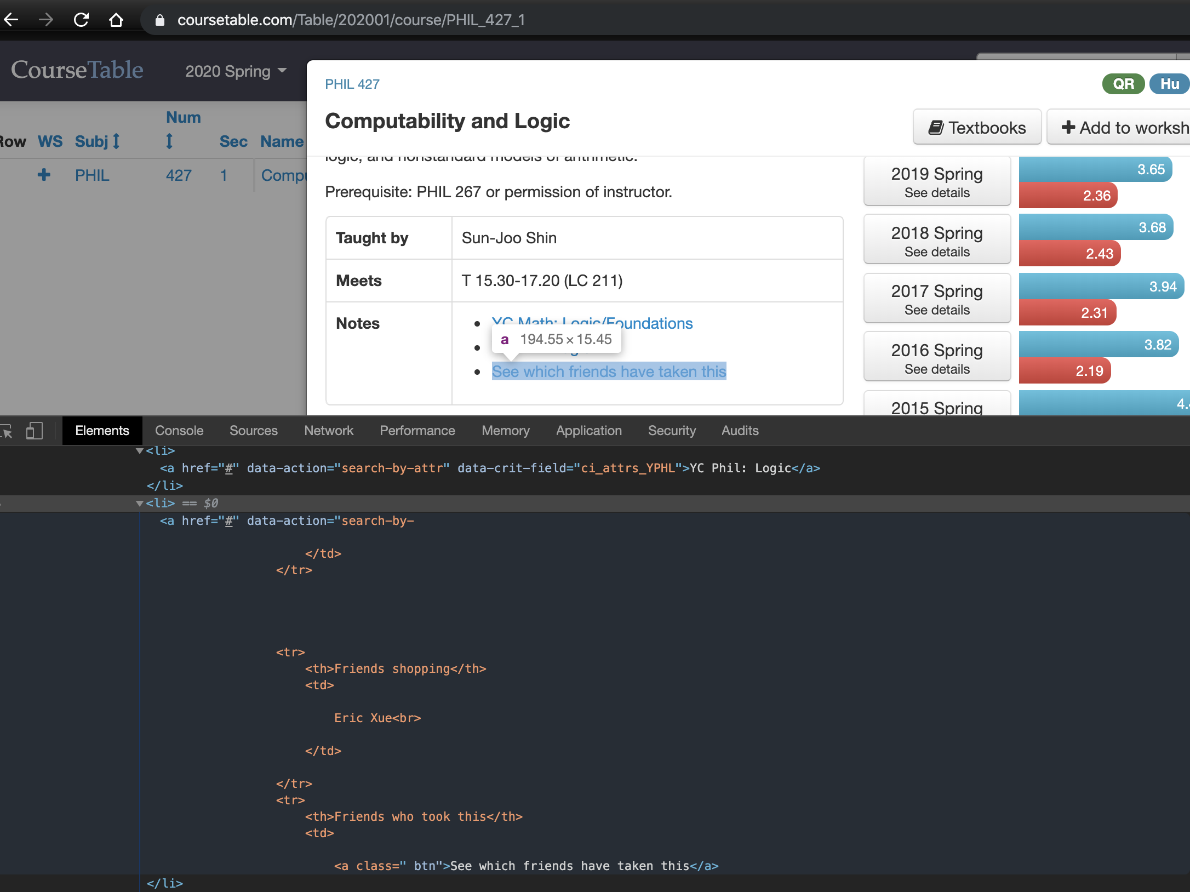Click the padlock site security icon
Image resolution: width=1190 pixels, height=892 pixels.
coord(159,20)
